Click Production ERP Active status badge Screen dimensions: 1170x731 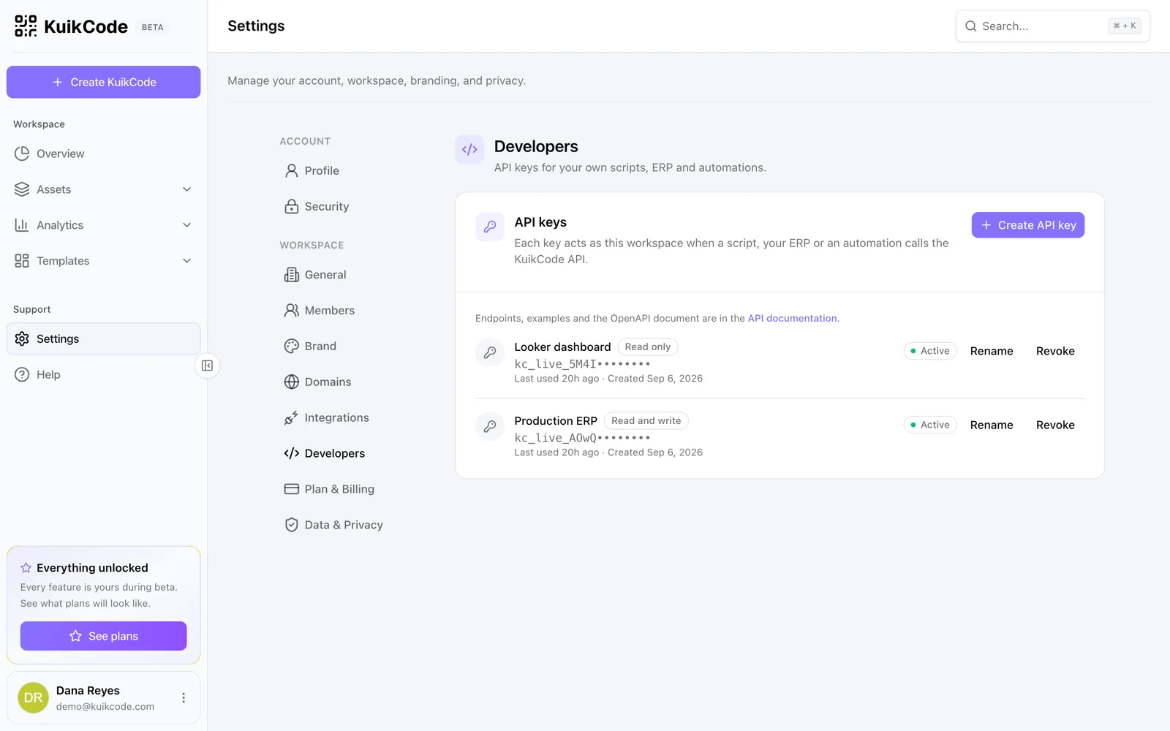[930, 425]
